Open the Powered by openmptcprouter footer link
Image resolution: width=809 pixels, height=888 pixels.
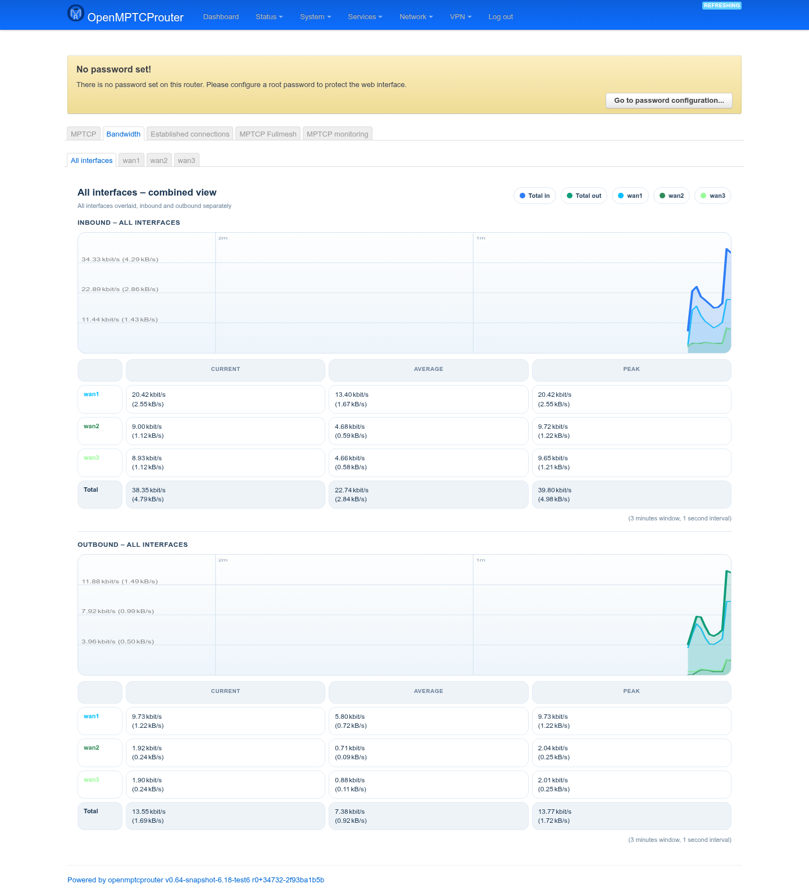196,880
